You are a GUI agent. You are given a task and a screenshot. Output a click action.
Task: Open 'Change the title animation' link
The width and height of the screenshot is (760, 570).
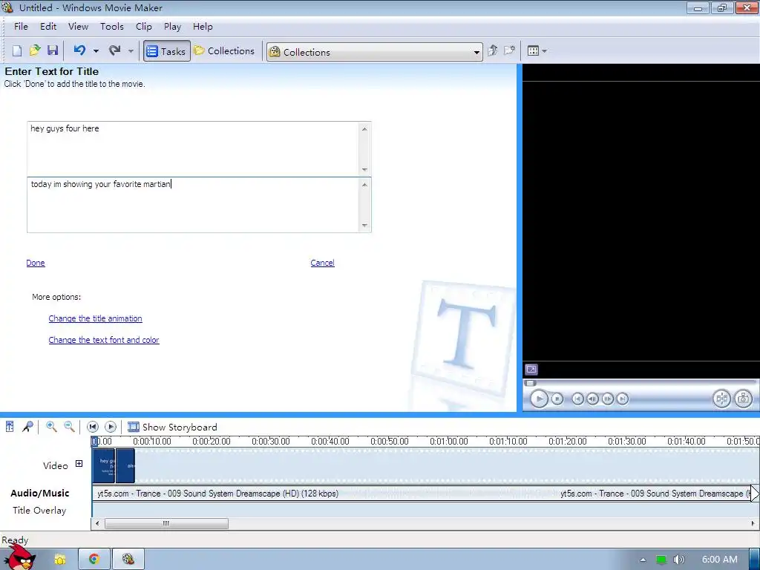96,318
